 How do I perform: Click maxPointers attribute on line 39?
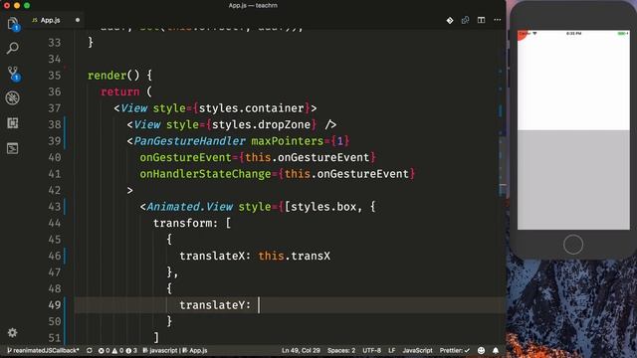pos(288,141)
